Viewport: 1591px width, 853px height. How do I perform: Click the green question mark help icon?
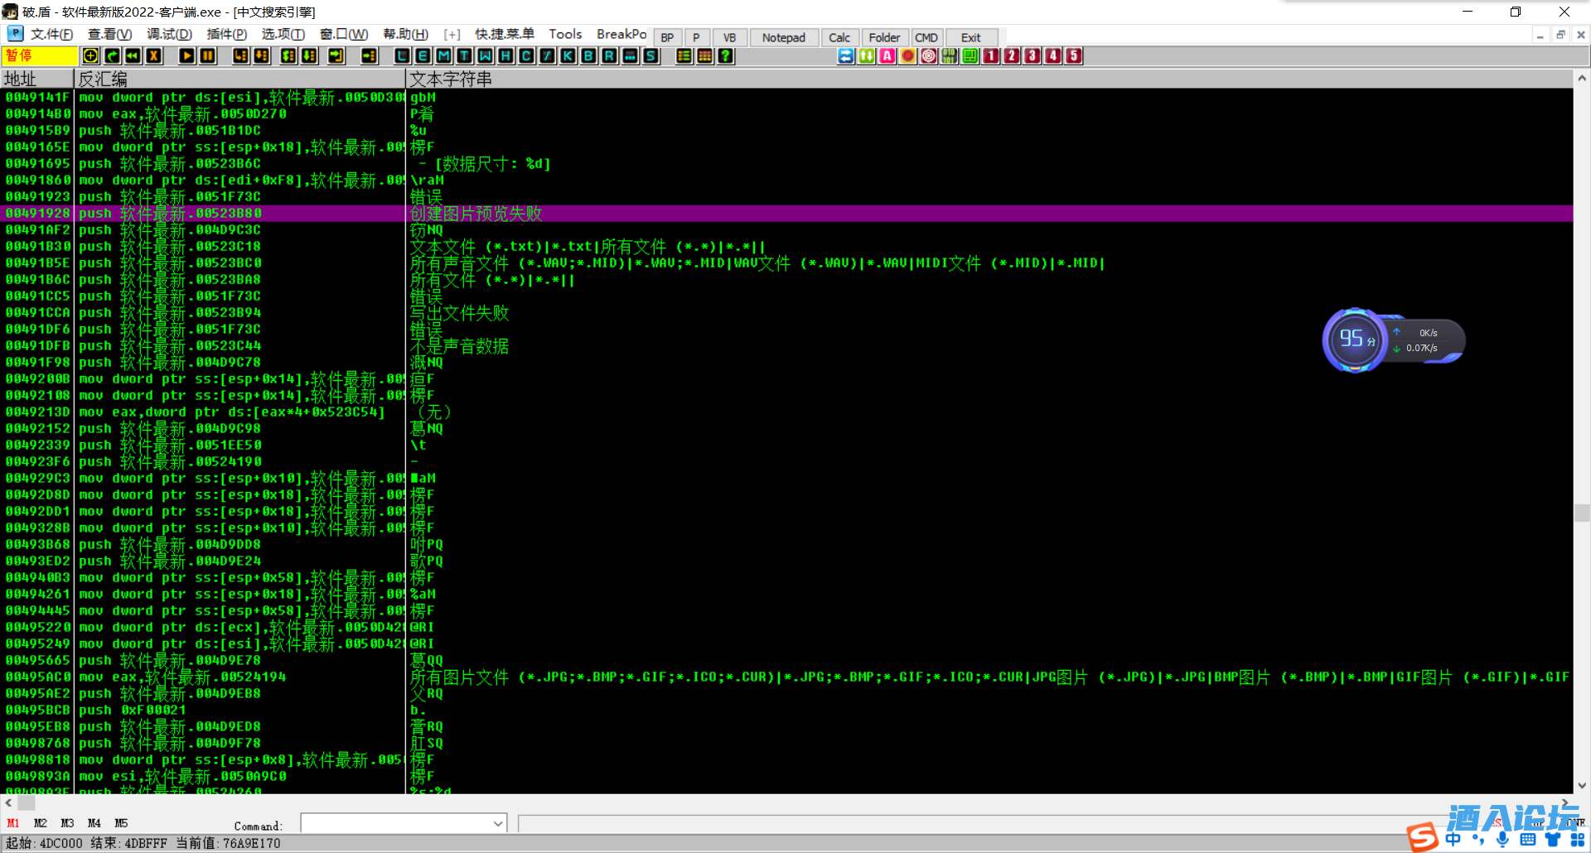point(726,55)
